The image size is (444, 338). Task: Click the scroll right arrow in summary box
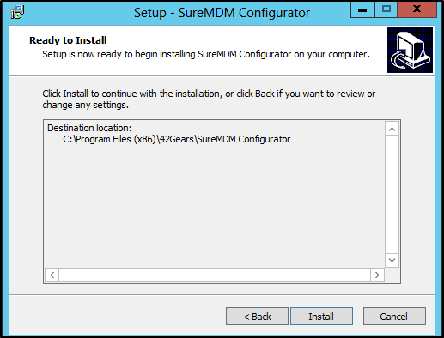coord(377,275)
